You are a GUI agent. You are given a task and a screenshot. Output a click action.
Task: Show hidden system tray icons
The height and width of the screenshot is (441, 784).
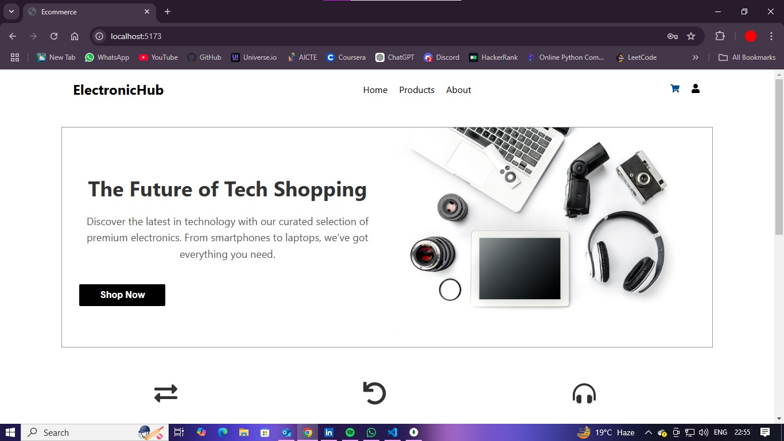(648, 432)
